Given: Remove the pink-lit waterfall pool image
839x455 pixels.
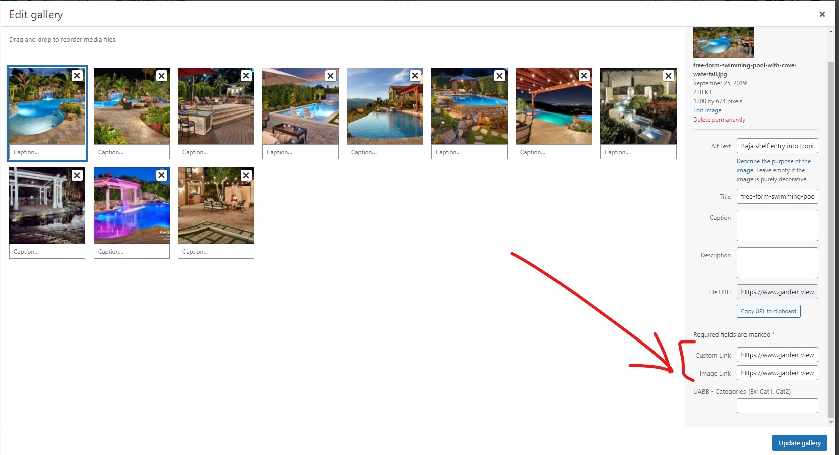Looking at the screenshot, I should click(161, 175).
